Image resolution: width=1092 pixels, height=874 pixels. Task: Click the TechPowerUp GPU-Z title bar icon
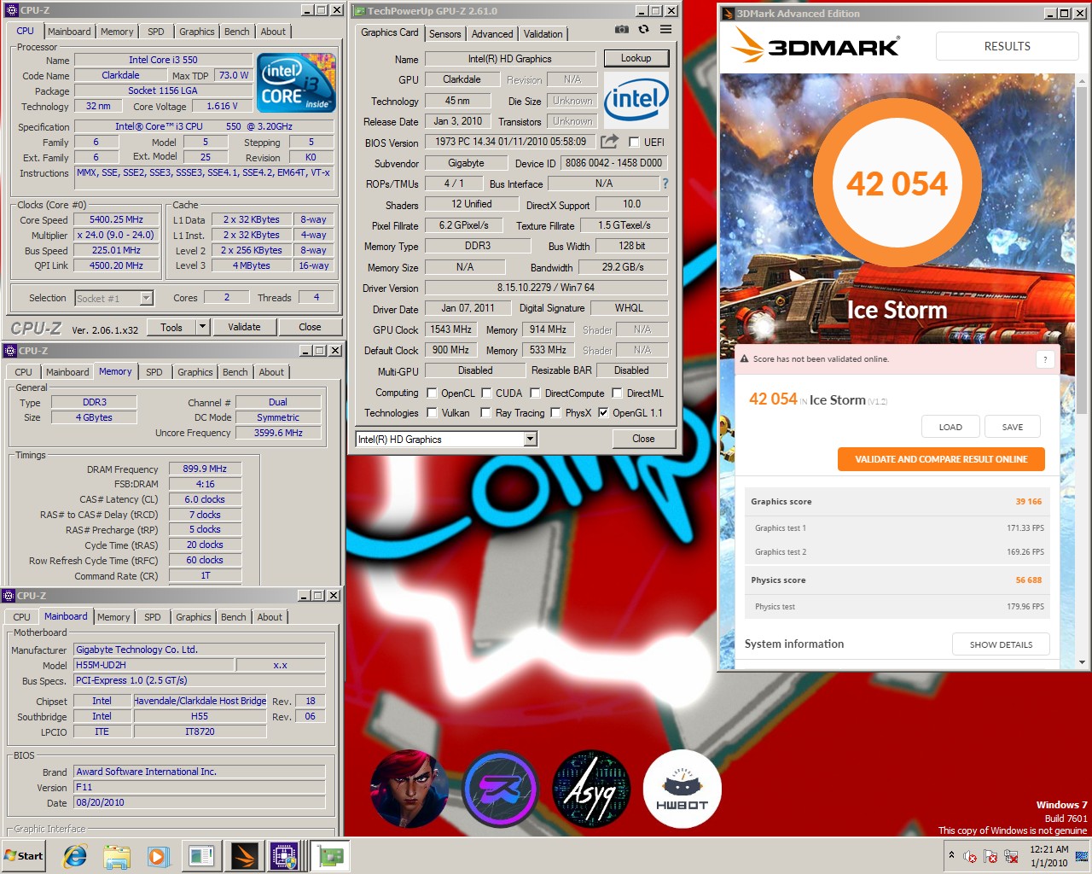click(x=359, y=11)
